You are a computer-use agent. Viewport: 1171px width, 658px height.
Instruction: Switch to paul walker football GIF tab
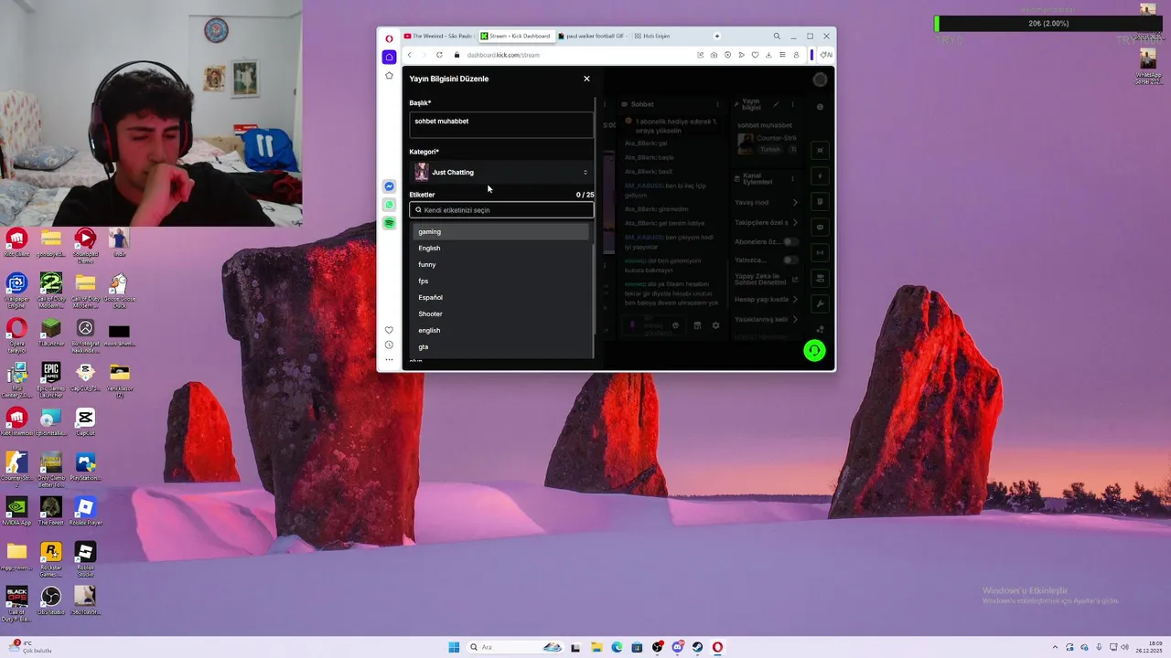(x=592, y=37)
